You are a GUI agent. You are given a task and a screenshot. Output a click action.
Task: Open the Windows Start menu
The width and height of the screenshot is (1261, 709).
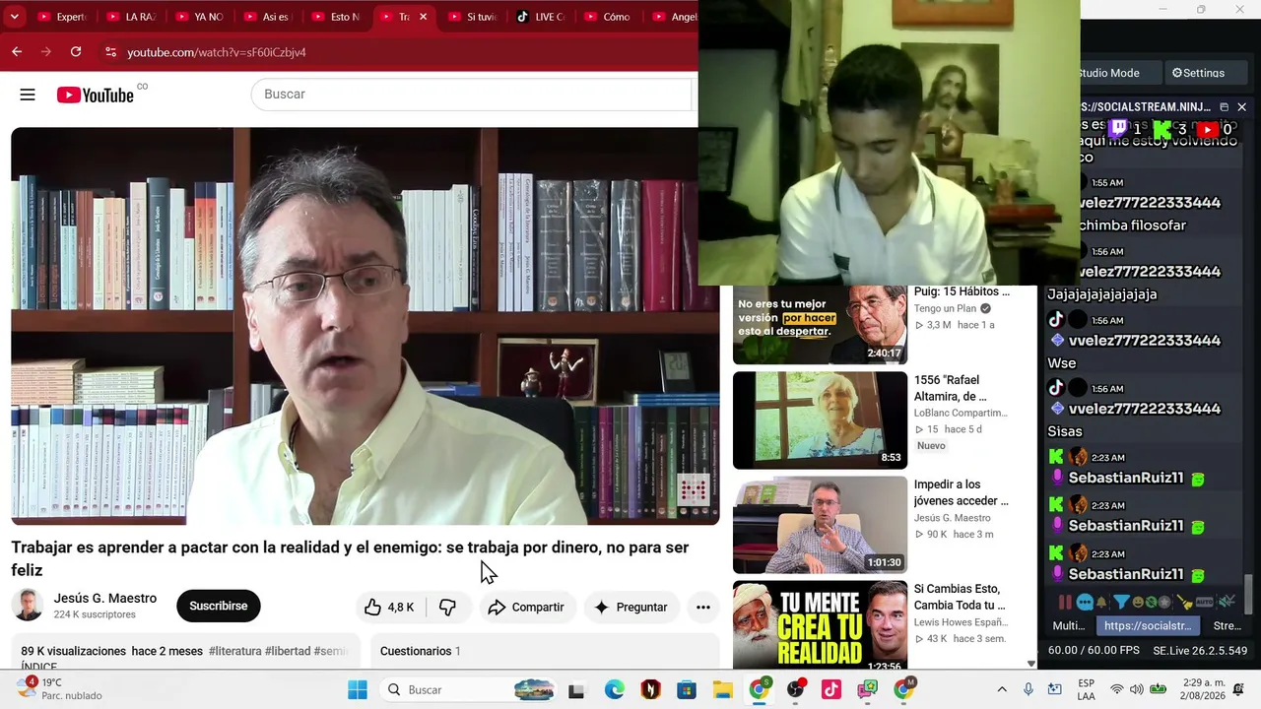(357, 689)
